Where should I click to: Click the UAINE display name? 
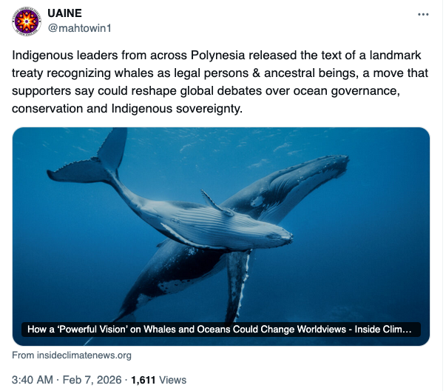64,14
